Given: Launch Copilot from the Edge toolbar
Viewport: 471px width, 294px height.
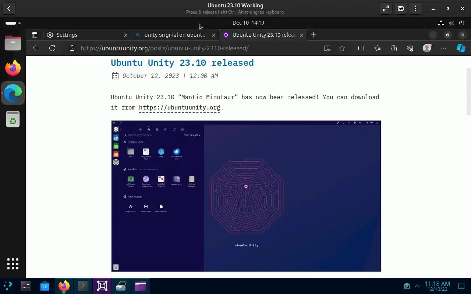Looking at the screenshot, I should coord(461,48).
